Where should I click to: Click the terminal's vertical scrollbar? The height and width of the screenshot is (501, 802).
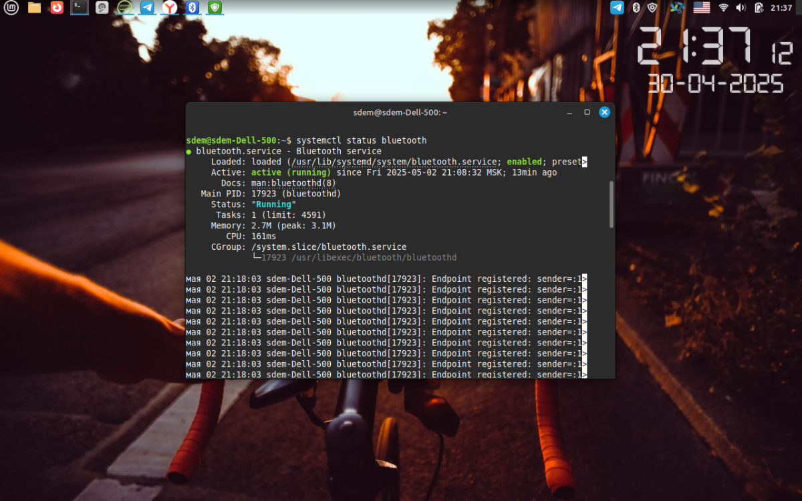tap(611, 204)
